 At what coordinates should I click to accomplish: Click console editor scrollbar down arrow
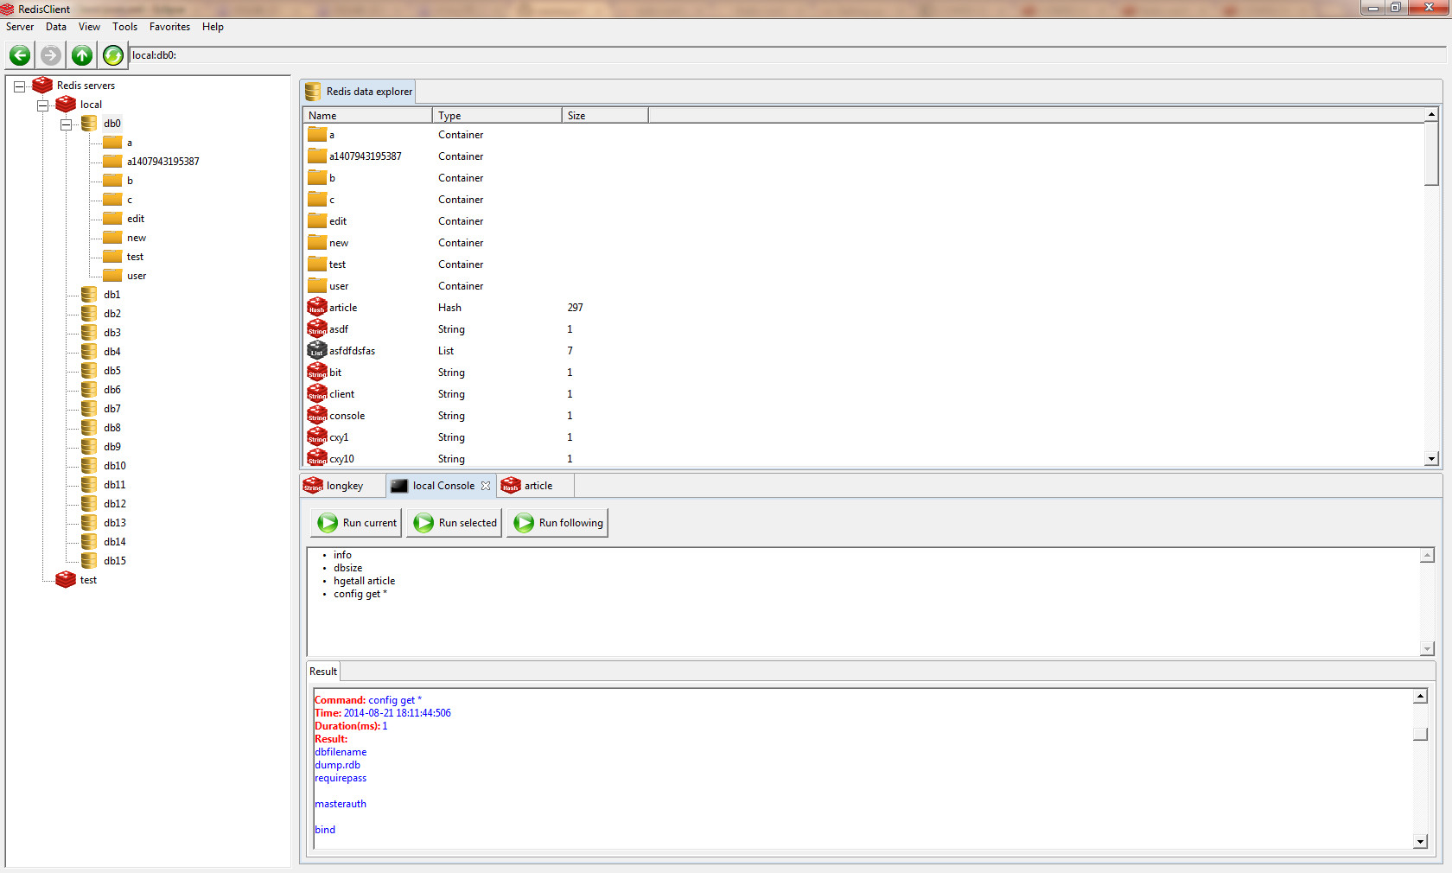[x=1427, y=648]
